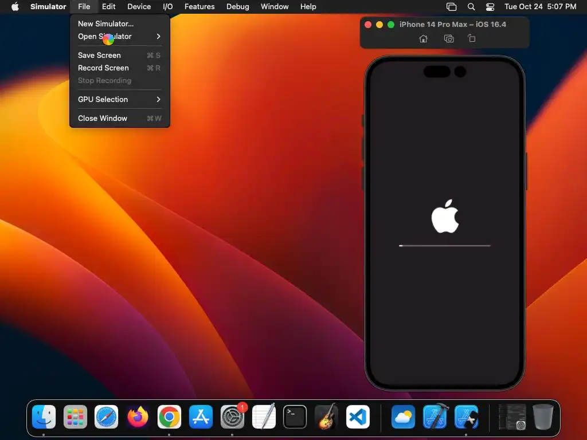Viewport: 587px width, 440px height.
Task: Open the Help menu
Action: (308, 6)
